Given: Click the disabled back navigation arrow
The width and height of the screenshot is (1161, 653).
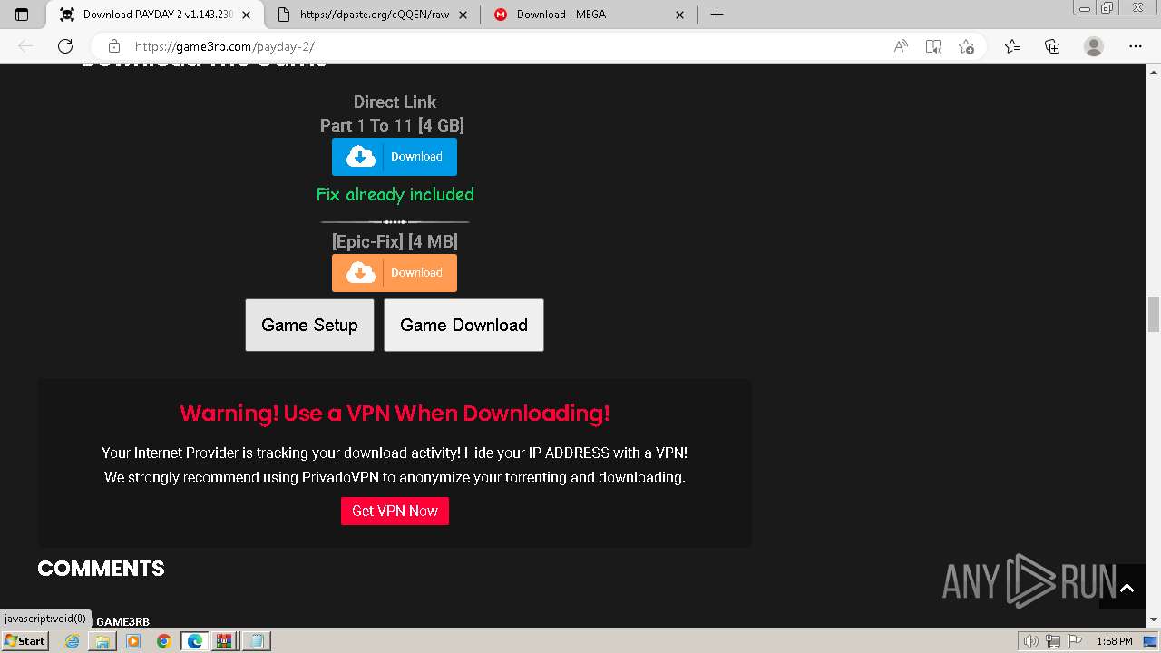Looking at the screenshot, I should pos(25,46).
